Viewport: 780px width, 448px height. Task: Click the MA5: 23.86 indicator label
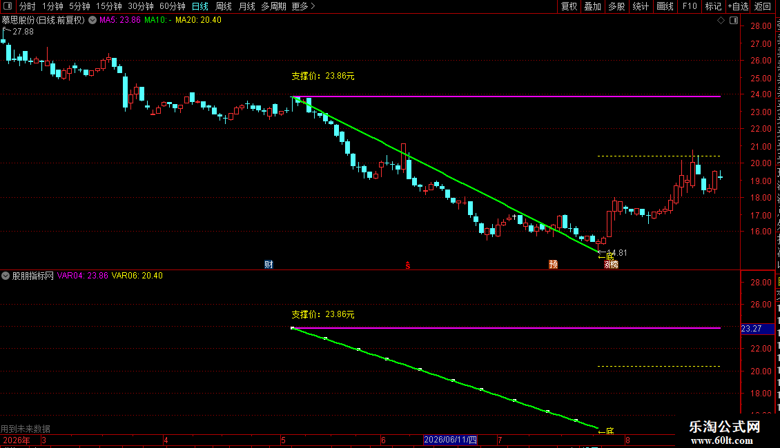(x=120, y=21)
